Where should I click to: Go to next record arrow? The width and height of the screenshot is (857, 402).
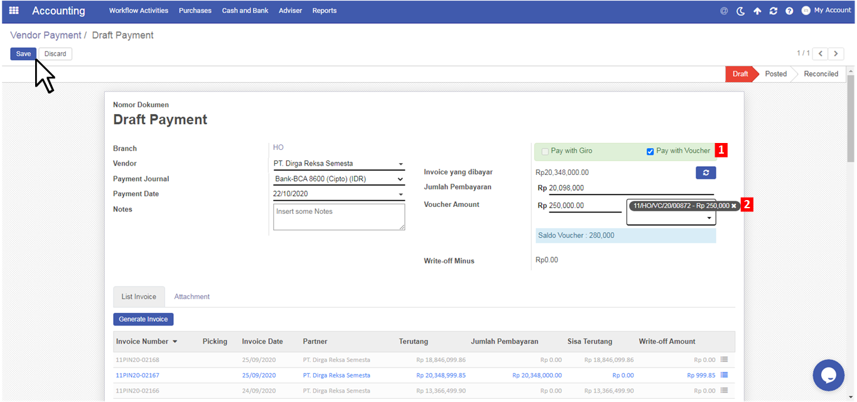click(837, 54)
